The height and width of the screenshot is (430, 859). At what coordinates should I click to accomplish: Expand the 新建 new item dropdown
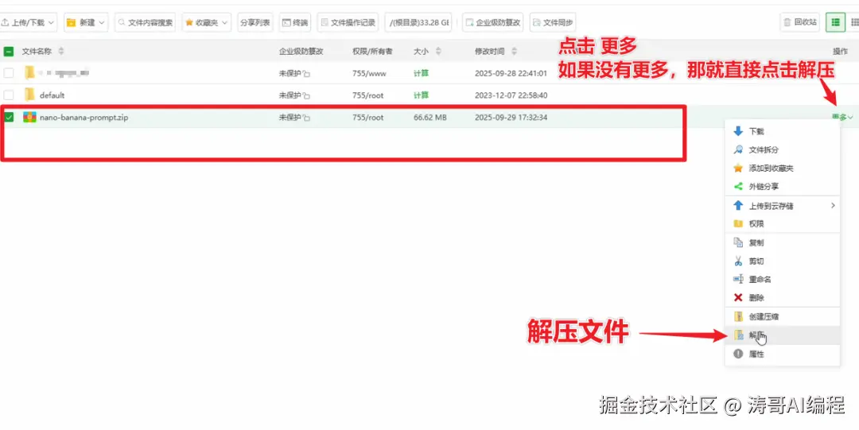point(85,22)
